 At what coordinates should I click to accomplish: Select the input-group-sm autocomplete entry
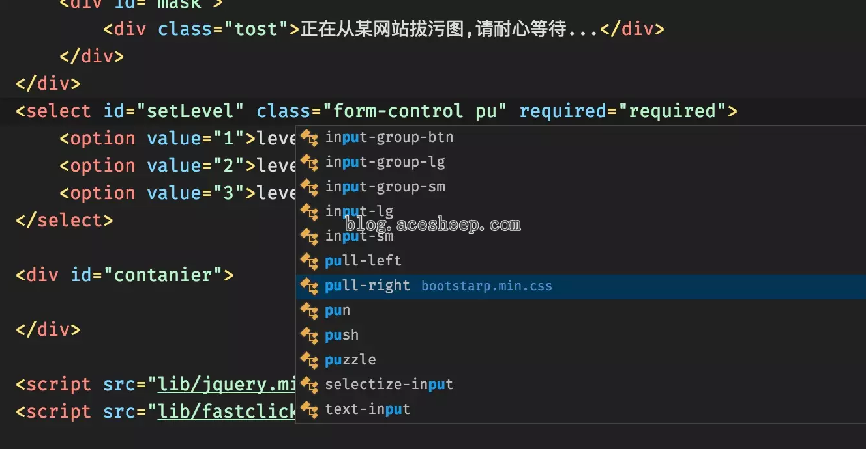(x=580, y=187)
